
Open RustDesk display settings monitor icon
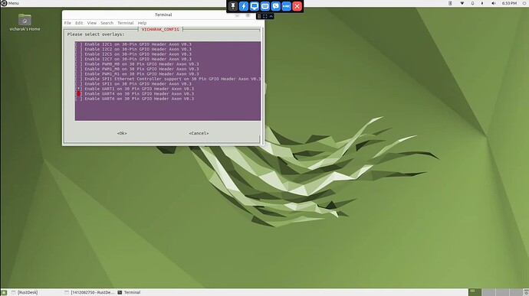[255, 6]
